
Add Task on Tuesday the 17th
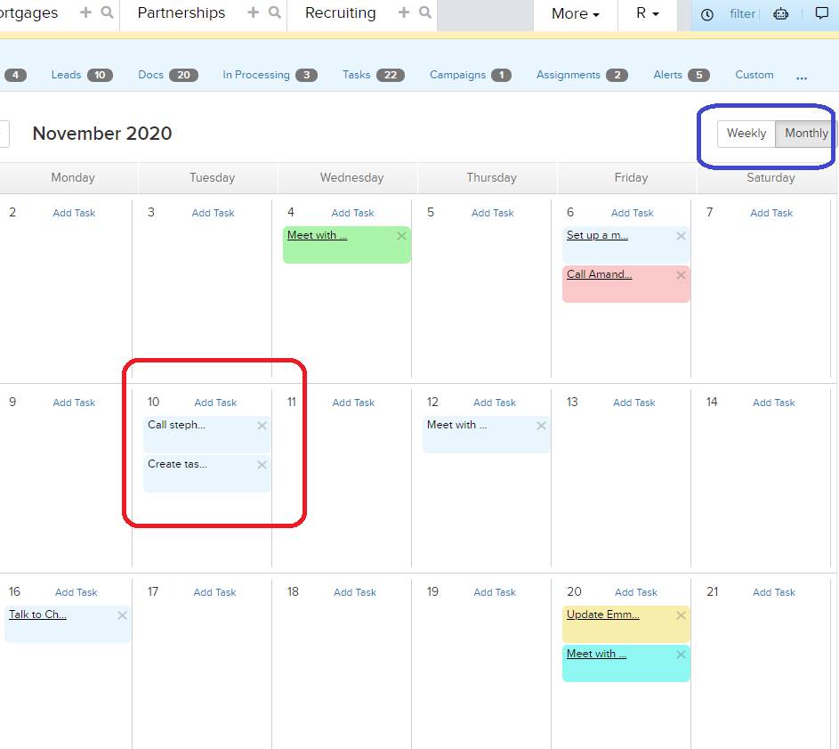click(x=214, y=592)
